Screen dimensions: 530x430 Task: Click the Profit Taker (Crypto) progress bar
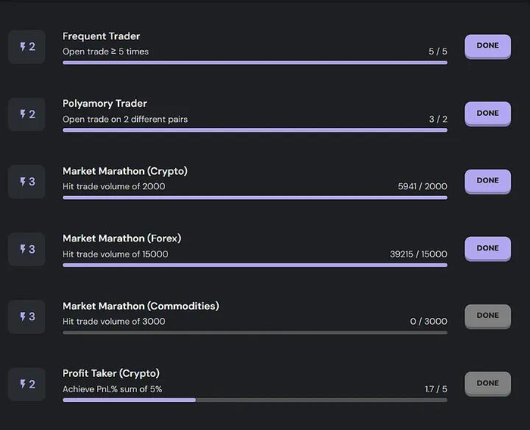254,400
